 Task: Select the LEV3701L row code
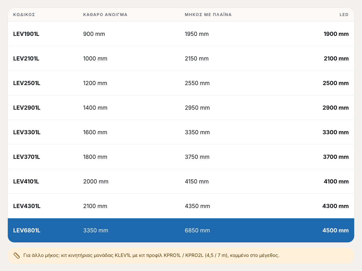point(27,157)
